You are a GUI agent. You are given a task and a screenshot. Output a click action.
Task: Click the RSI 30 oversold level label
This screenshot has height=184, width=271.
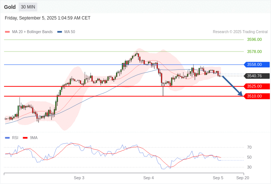click(249, 167)
